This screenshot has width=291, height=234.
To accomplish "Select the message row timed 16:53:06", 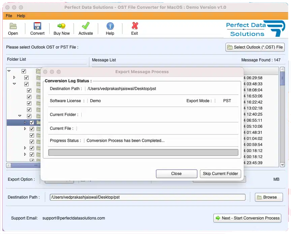I will point(261,96).
